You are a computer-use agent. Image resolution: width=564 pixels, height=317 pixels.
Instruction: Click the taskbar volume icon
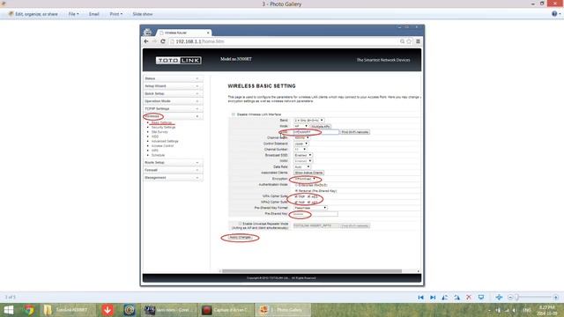point(515,310)
